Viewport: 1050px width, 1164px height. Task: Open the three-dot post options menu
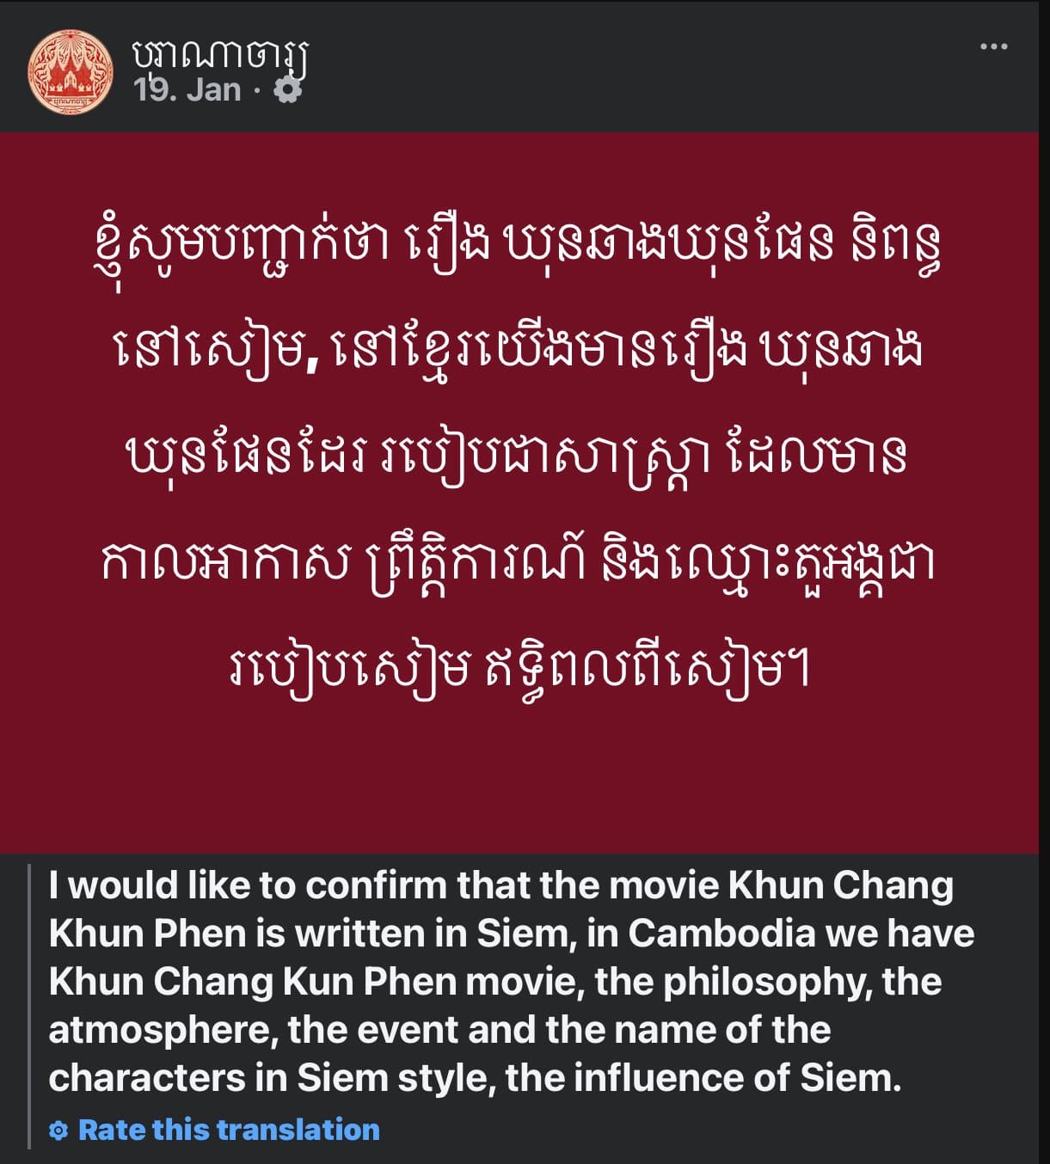(993, 47)
